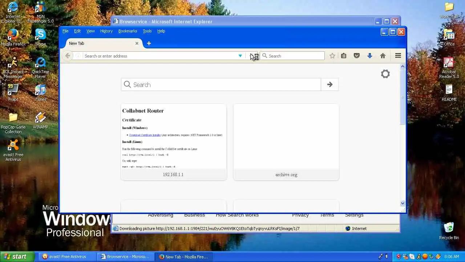Close the New Tab tab
465x262 pixels.
[x=137, y=43]
